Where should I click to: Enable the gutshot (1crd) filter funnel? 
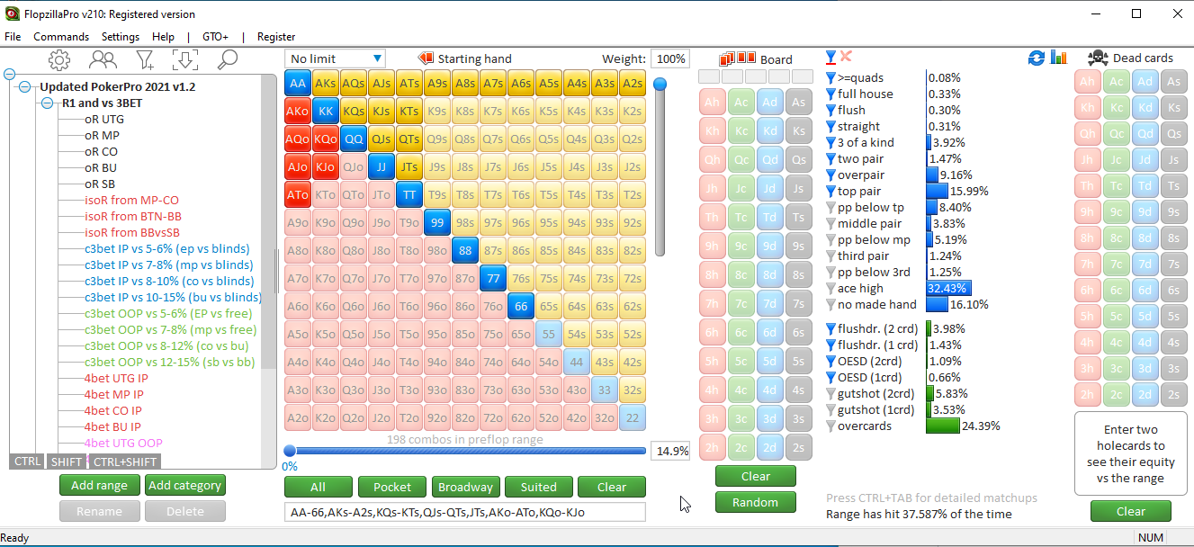830,409
